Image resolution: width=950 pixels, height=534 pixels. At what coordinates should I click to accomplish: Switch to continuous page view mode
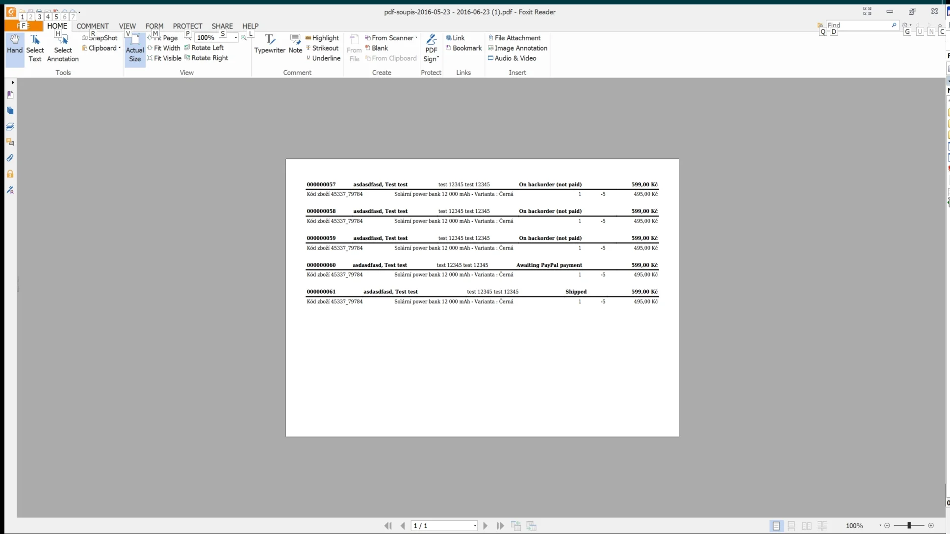[791, 526]
